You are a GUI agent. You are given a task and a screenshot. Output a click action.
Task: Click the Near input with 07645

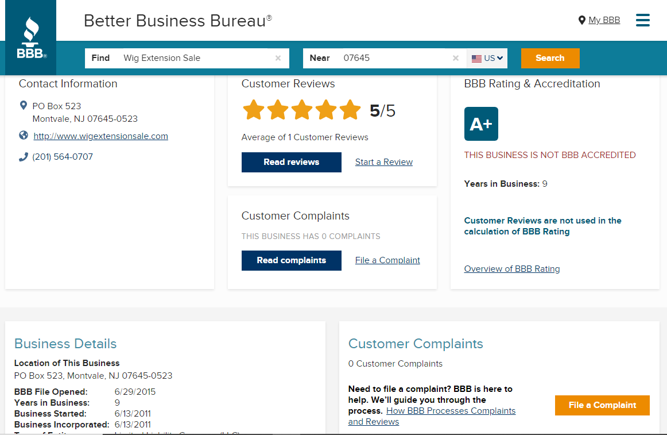point(385,58)
